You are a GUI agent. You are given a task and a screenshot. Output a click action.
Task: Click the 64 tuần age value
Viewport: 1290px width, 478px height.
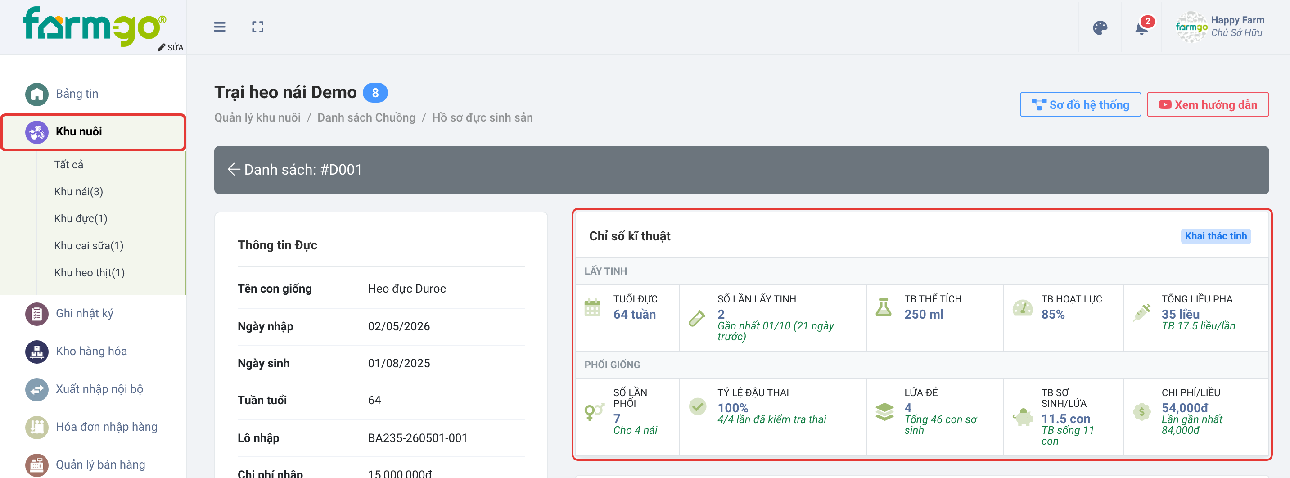pyautogui.click(x=634, y=315)
